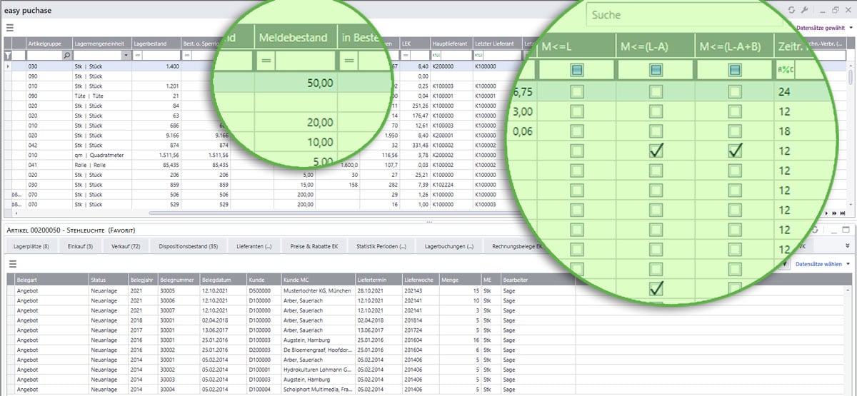857x396 pixels.
Task: Select the Hydrokulturen Lohmann customer cell
Action: (x=317, y=370)
